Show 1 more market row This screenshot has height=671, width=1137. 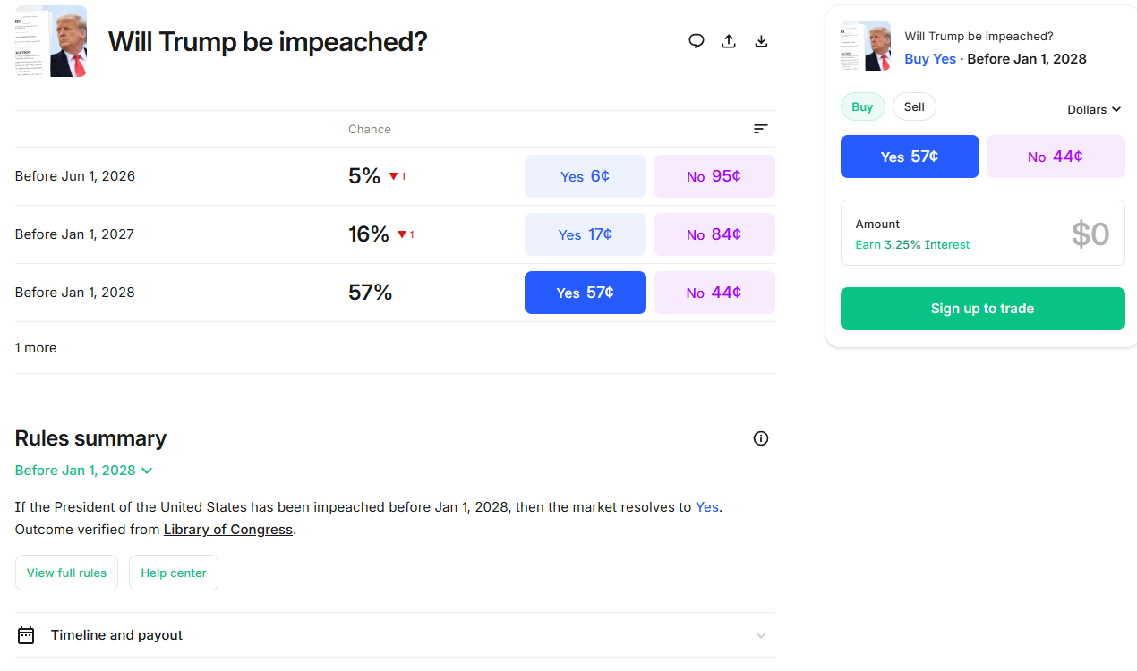point(36,348)
